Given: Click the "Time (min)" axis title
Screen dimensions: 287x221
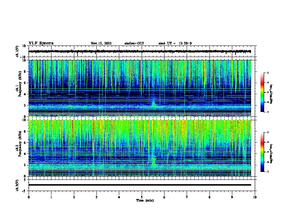Looking at the screenshot, I should 145,200.
